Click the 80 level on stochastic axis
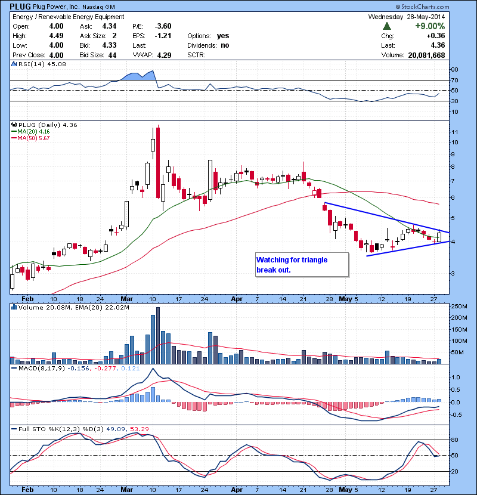Screen dimensions: 477x495 (x=454, y=440)
